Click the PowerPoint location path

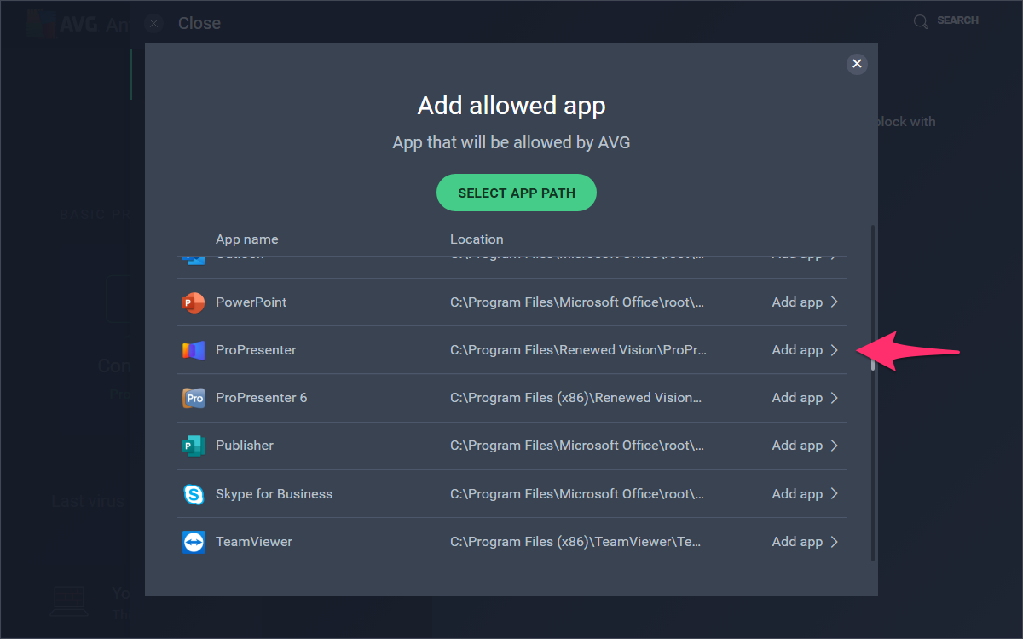pyautogui.click(x=577, y=302)
